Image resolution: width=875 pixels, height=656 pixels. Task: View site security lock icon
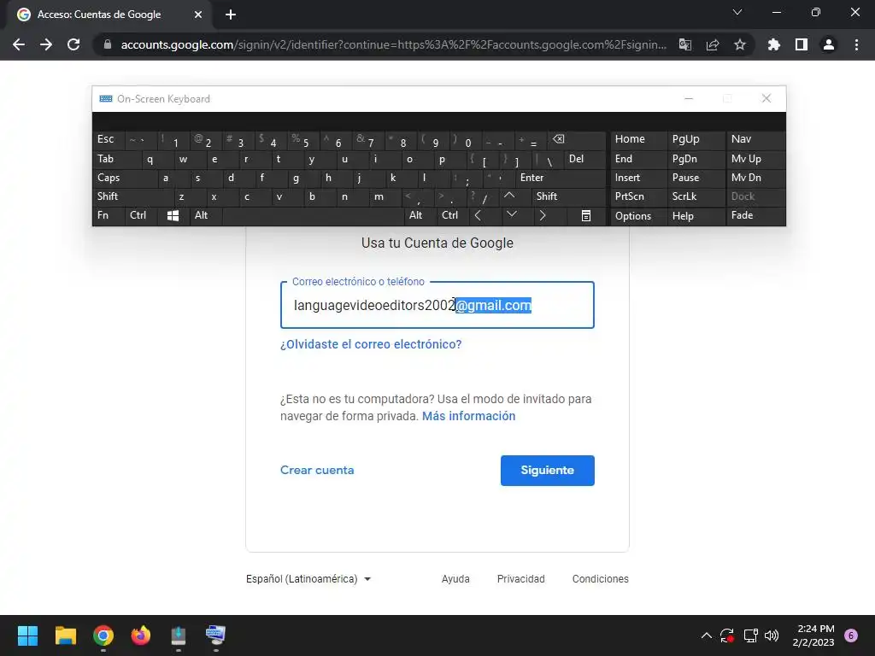coord(108,44)
